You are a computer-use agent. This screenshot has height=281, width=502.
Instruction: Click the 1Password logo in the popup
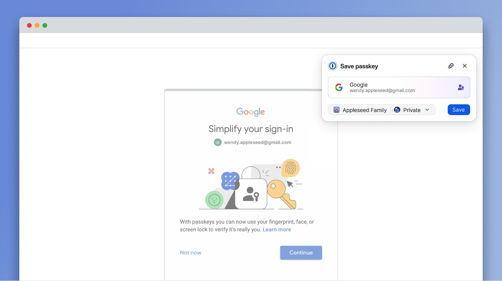(332, 66)
